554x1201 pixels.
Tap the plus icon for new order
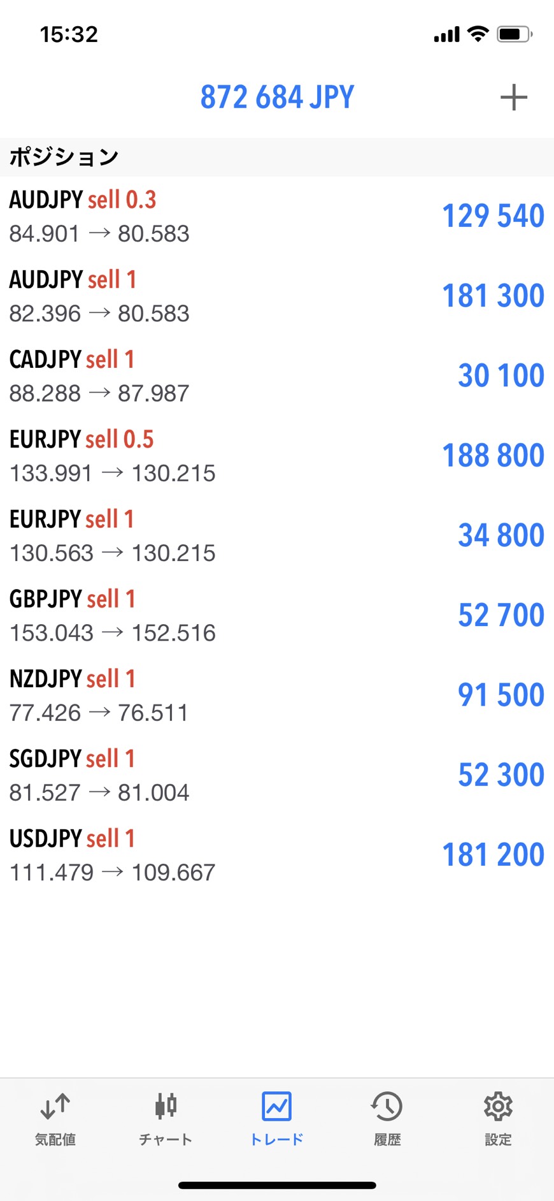coord(513,98)
